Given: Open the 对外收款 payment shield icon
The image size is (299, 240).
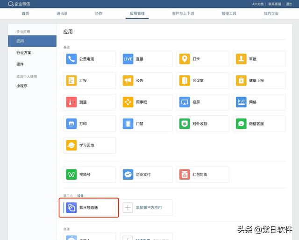Looking at the screenshot, I should [x=185, y=124].
